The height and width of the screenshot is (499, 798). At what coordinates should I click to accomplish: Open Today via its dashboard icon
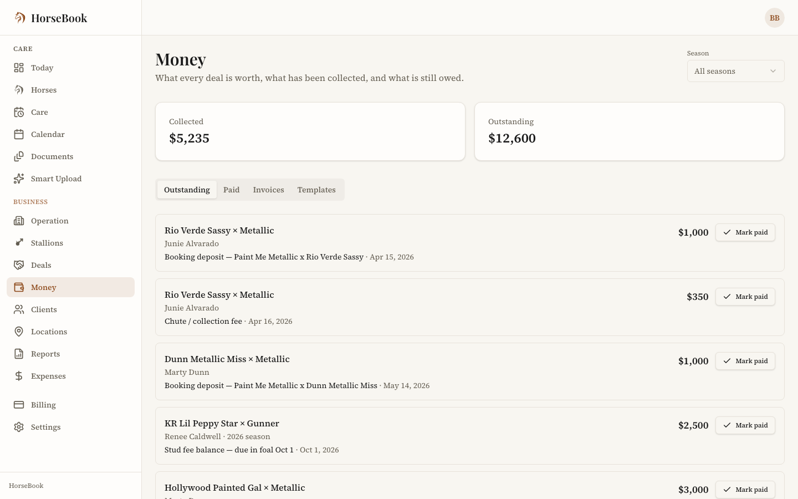19,68
